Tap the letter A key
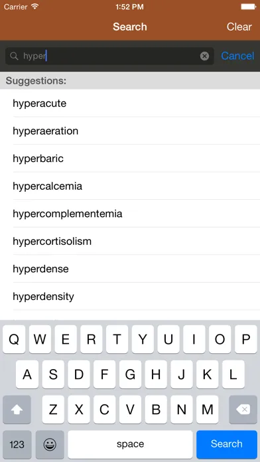Screen dimensions: 260x462 click(x=27, y=374)
